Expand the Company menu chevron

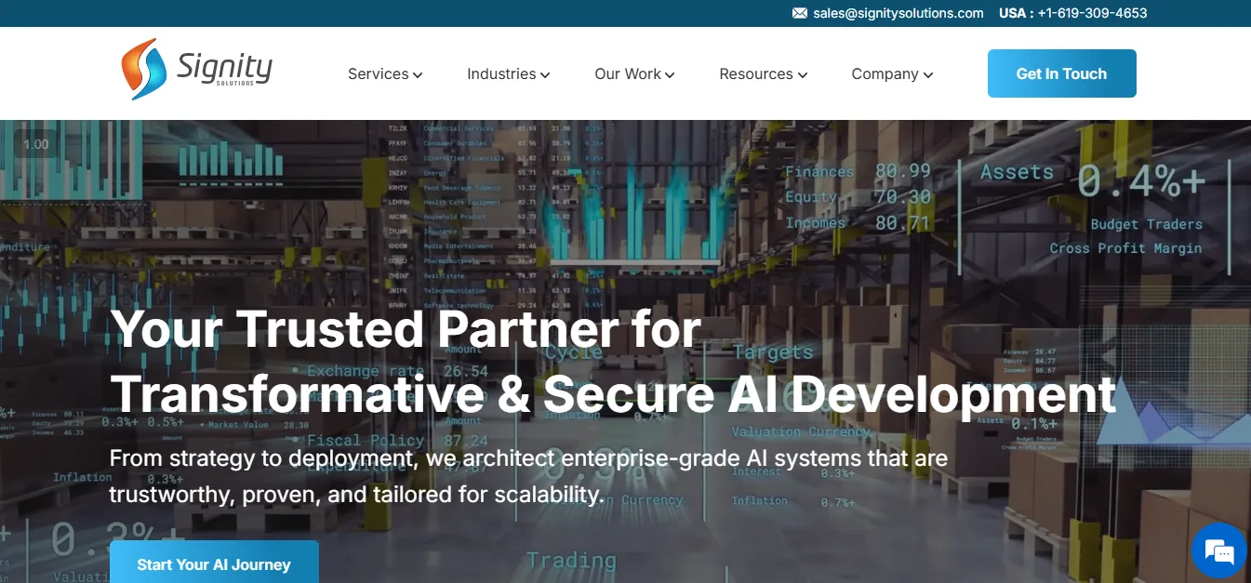(x=928, y=75)
